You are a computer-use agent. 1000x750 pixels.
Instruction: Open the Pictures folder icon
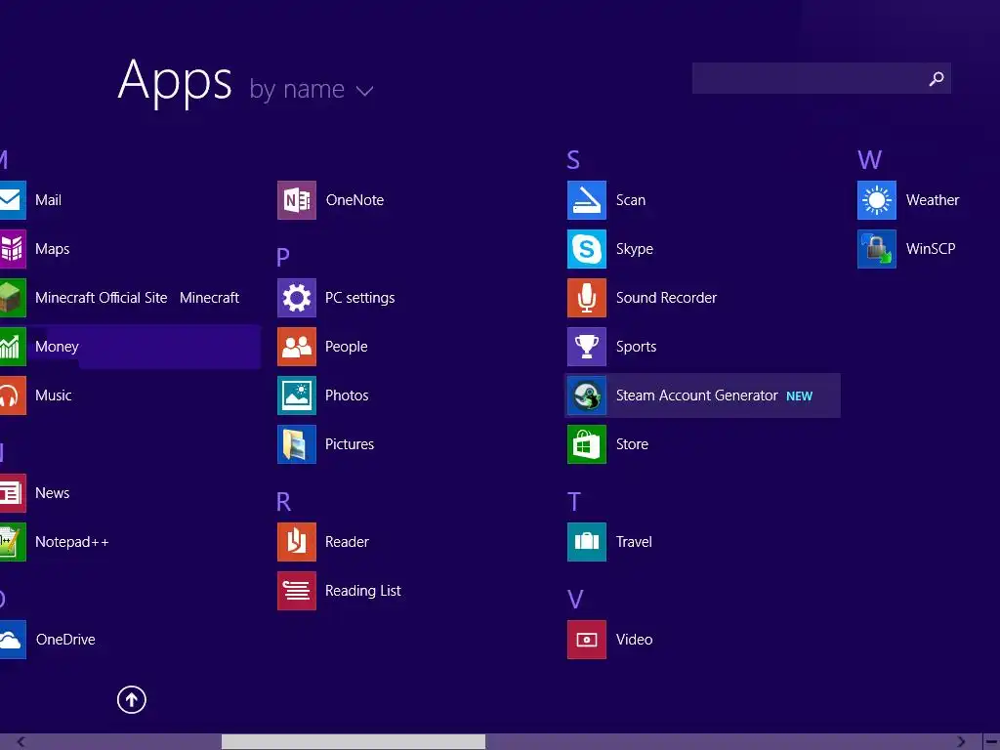[297, 444]
